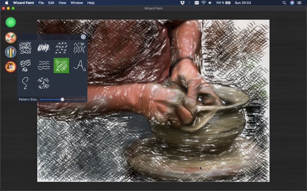Select the dense hatching stroke pattern
This screenshot has height=191, width=307.
click(x=43, y=48)
